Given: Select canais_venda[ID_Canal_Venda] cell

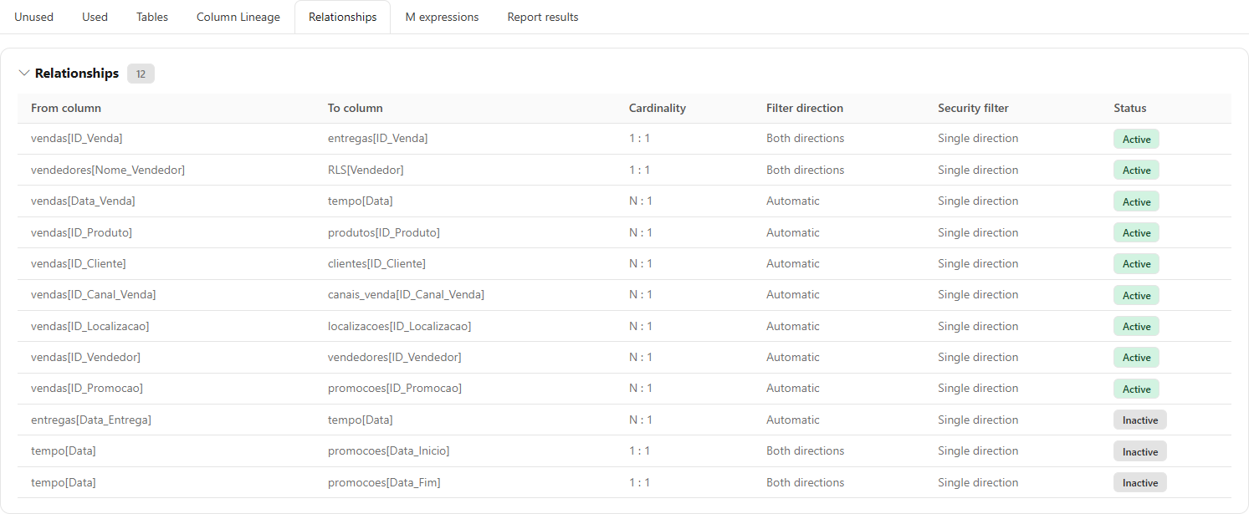Looking at the screenshot, I should (406, 294).
